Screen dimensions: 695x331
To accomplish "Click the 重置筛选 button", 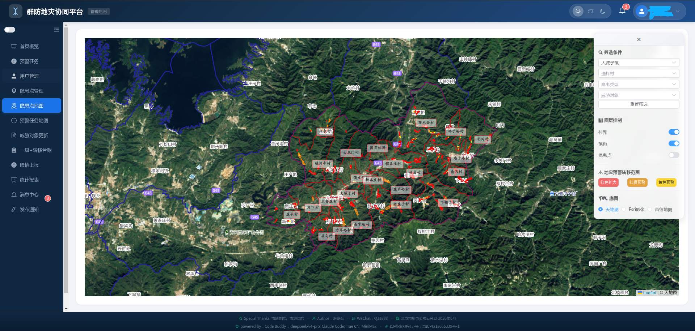I will 639,104.
